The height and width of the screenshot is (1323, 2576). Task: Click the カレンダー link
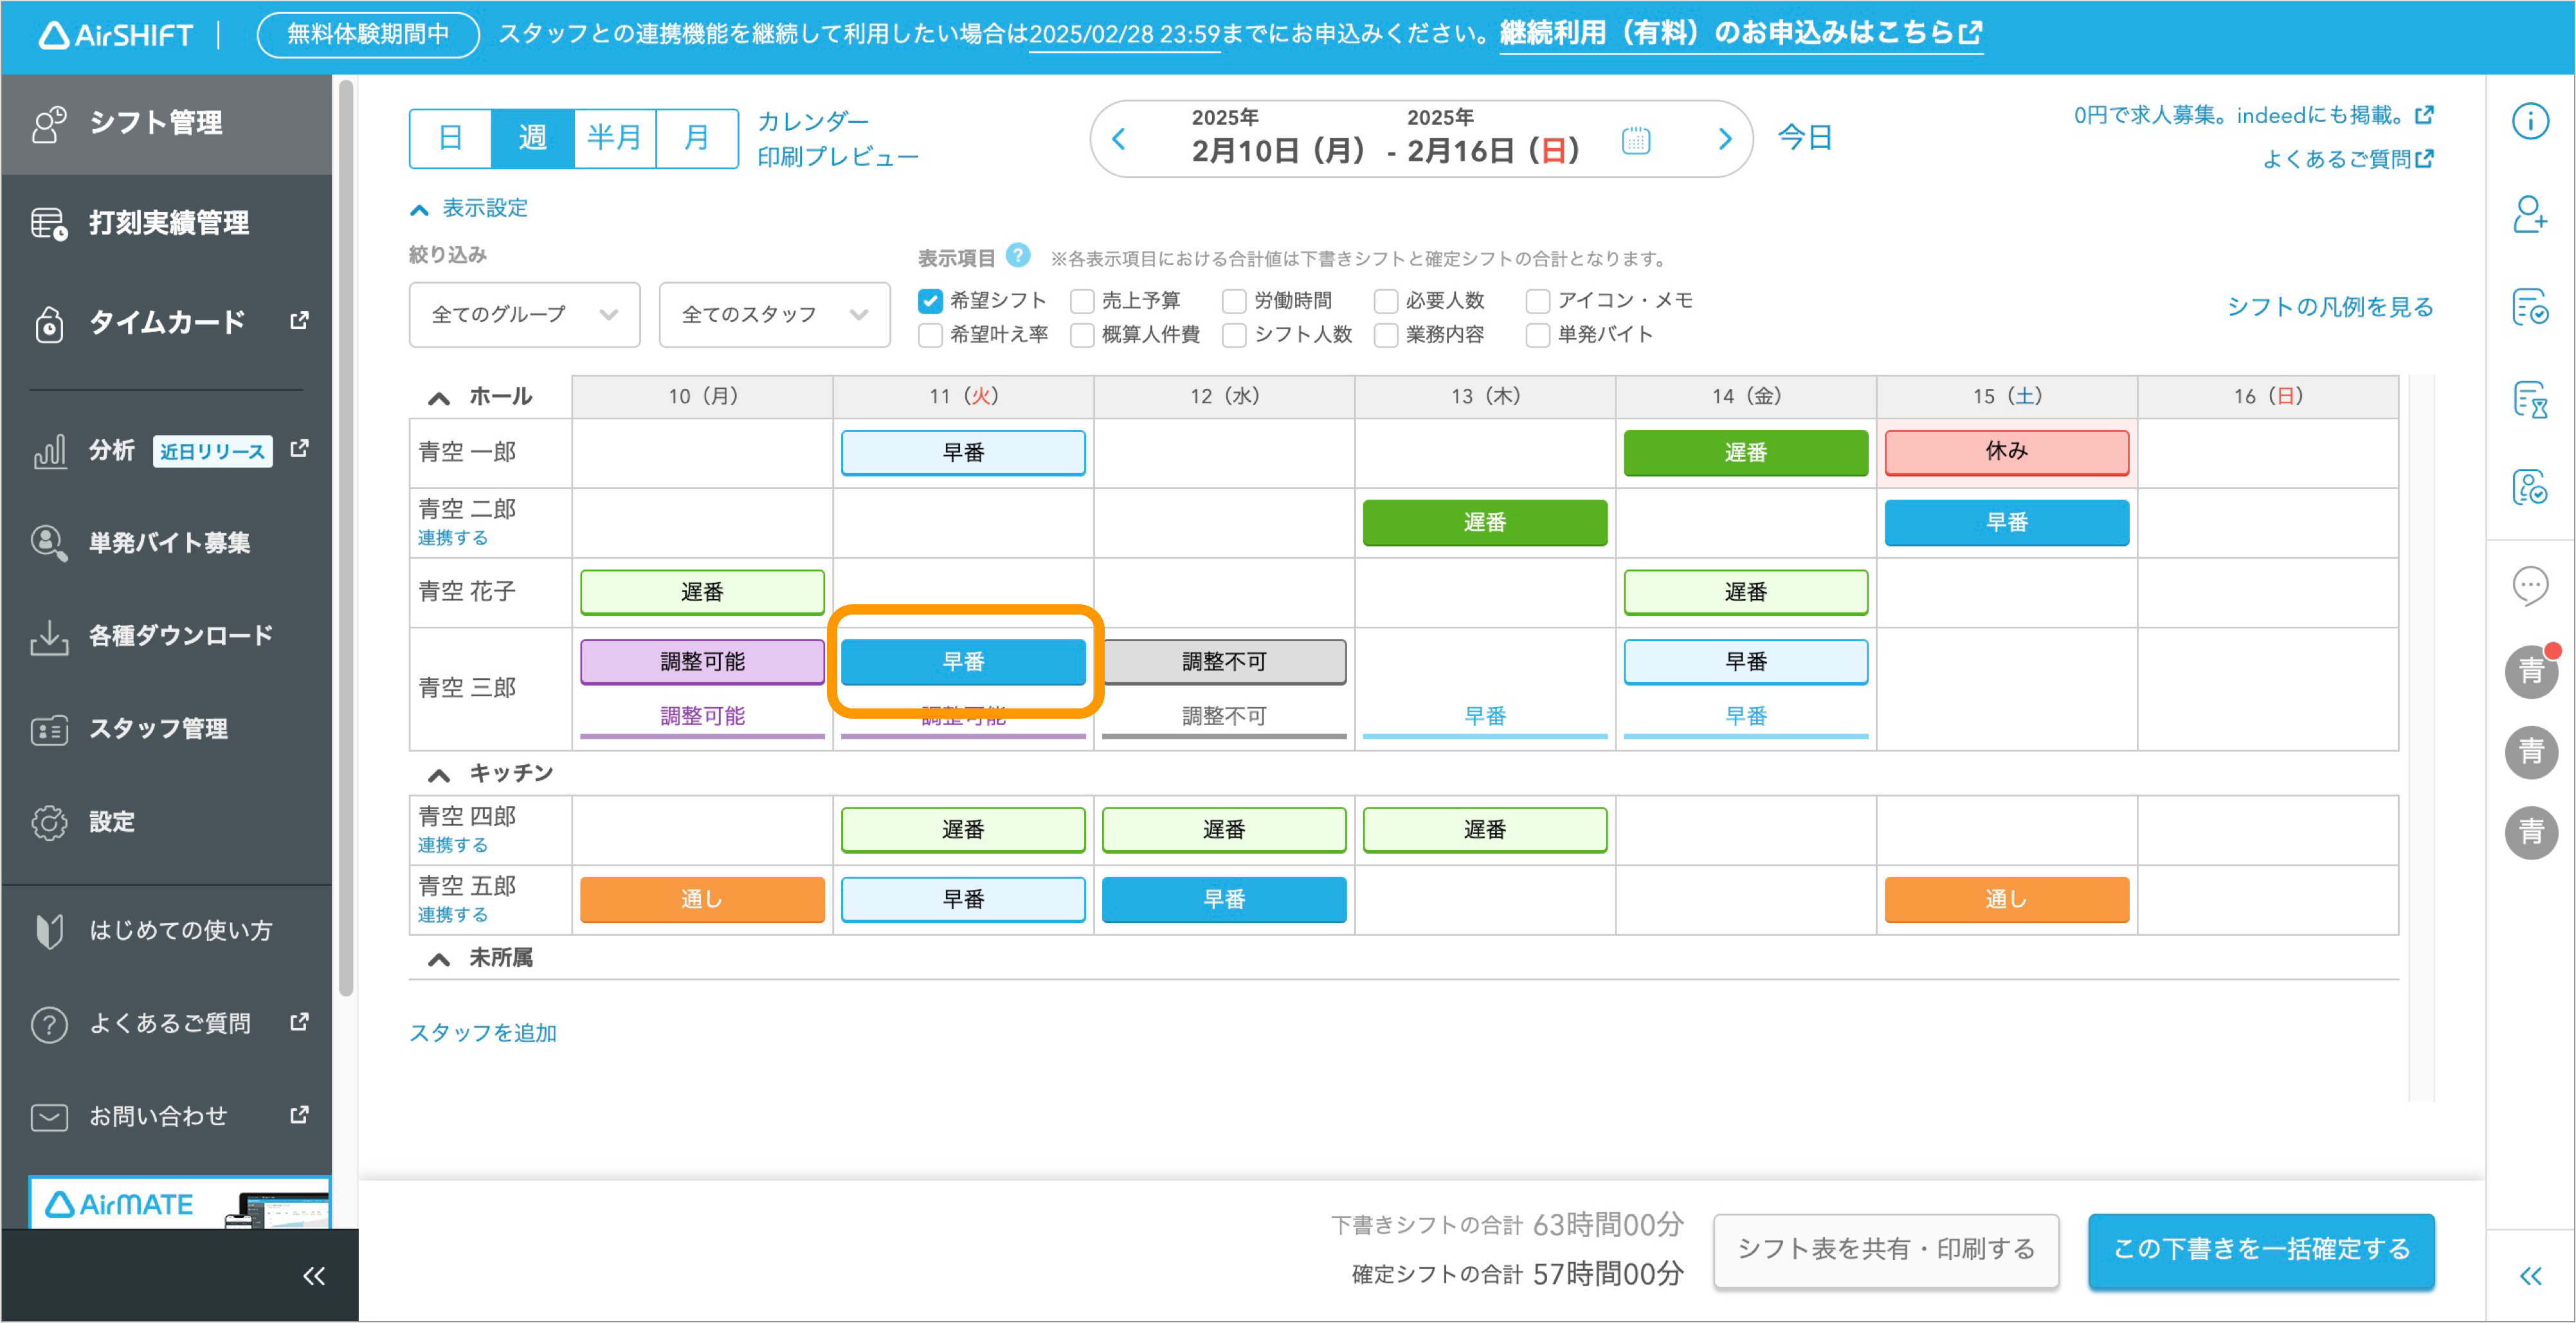click(x=813, y=121)
